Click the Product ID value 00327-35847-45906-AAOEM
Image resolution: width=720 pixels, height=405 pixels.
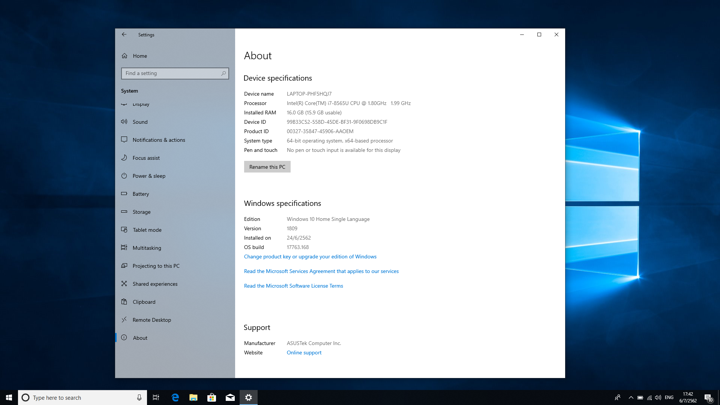(320, 131)
